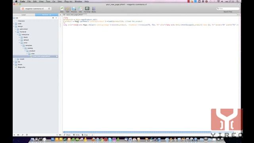Open the Sites menu
254x143 pixels.
(60, 1)
